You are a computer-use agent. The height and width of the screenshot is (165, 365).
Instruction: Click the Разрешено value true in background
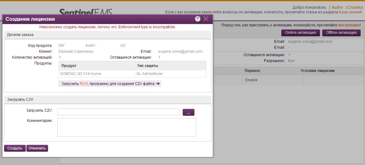pyautogui.click(x=291, y=61)
